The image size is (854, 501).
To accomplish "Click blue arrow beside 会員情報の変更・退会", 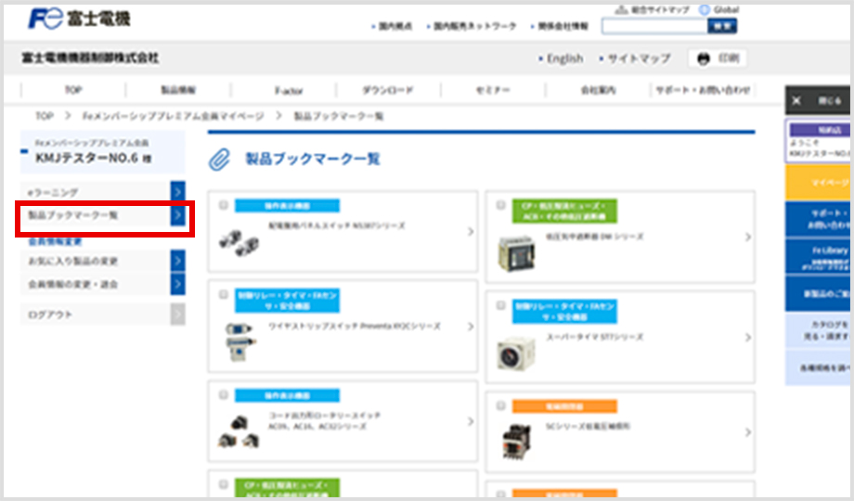I will (177, 284).
